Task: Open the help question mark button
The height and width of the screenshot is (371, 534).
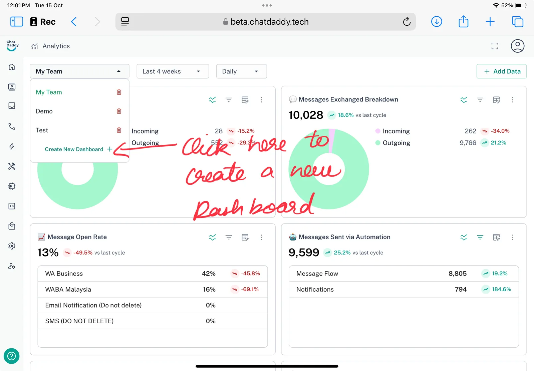Action: pos(11,356)
